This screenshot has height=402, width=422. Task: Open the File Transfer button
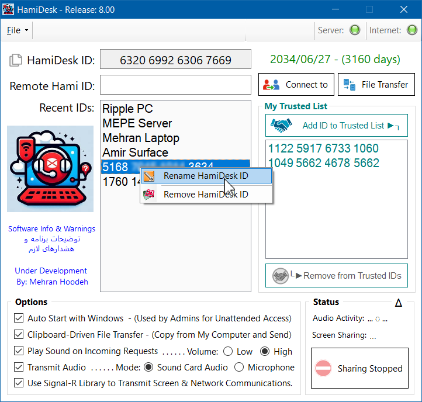tap(376, 85)
